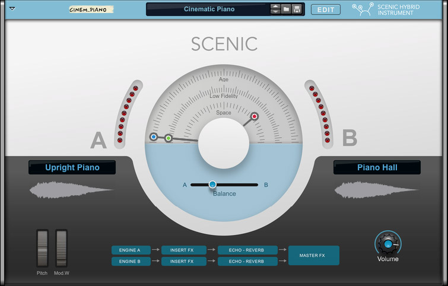Select the Upright Piano sample display
This screenshot has height=286, width=448.
pos(72,167)
